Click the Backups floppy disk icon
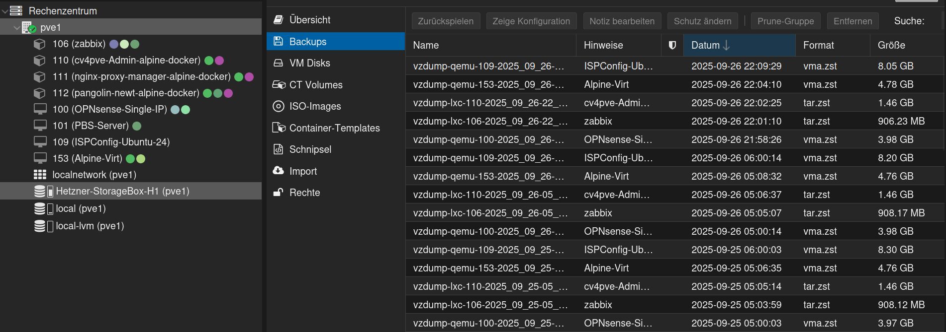Screen dimensions: 946x332 pos(279,41)
